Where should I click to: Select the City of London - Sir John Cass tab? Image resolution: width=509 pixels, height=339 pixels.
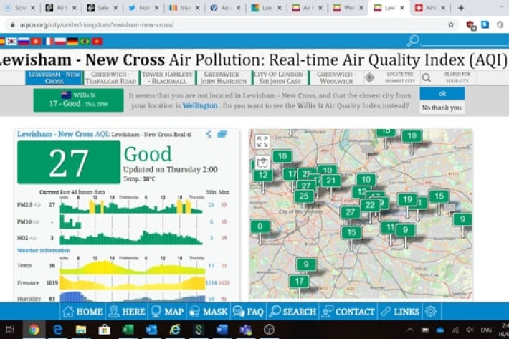coord(280,77)
